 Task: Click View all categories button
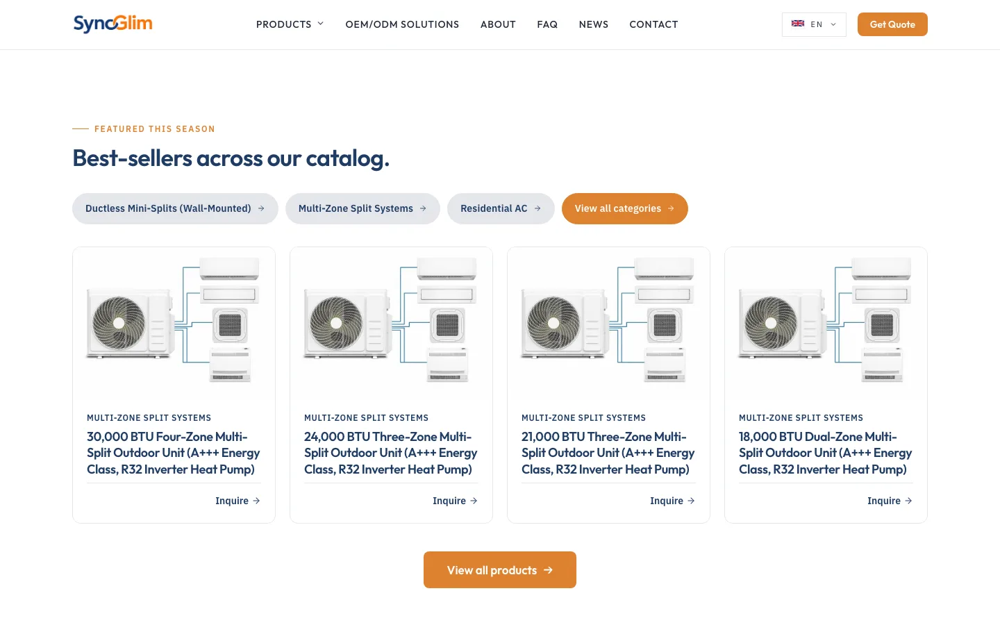[x=625, y=208]
